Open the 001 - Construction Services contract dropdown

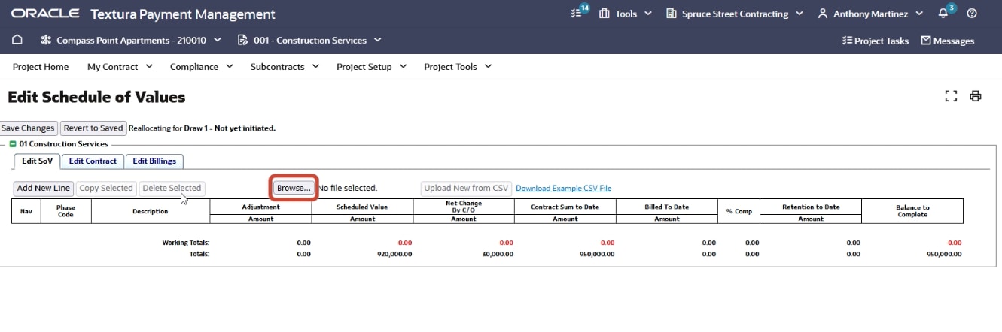coord(309,40)
